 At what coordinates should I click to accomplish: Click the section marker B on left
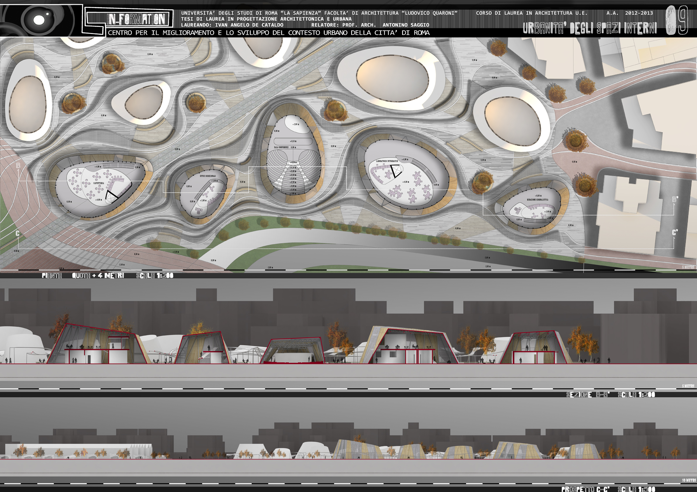pos(18,166)
